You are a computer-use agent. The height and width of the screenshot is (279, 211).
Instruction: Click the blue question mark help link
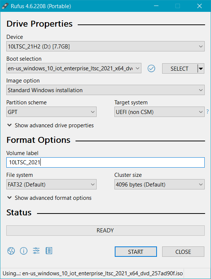coord(207,112)
